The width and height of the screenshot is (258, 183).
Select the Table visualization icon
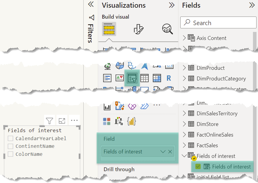pos(145,78)
